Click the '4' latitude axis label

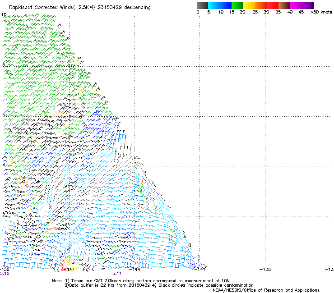coord(4,165)
